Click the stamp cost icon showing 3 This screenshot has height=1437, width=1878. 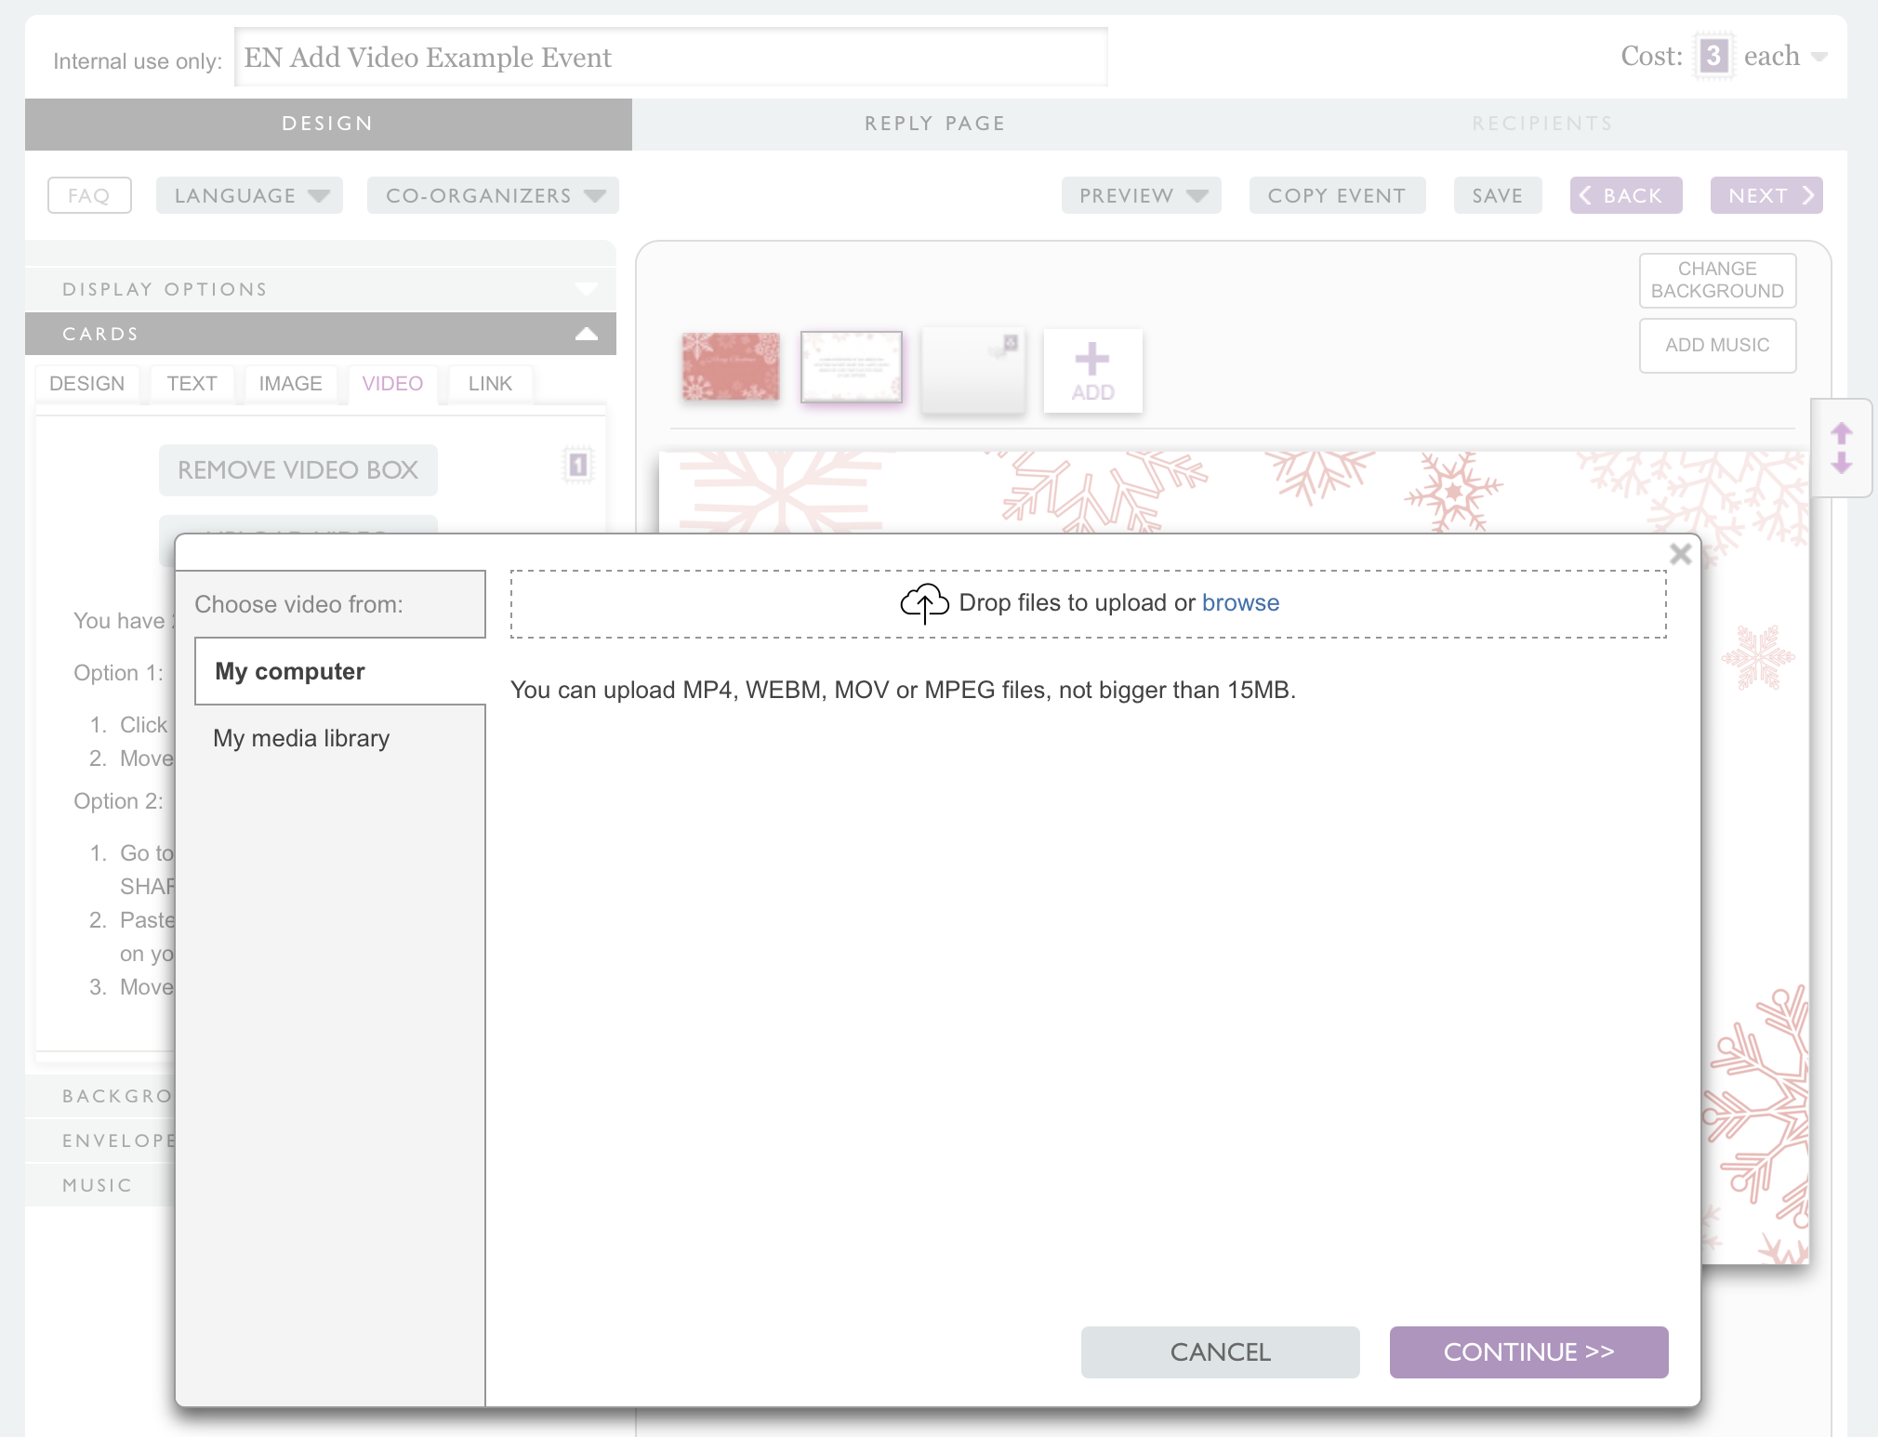[x=1713, y=57]
